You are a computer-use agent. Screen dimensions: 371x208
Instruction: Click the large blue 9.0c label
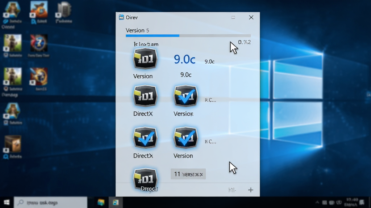point(184,59)
